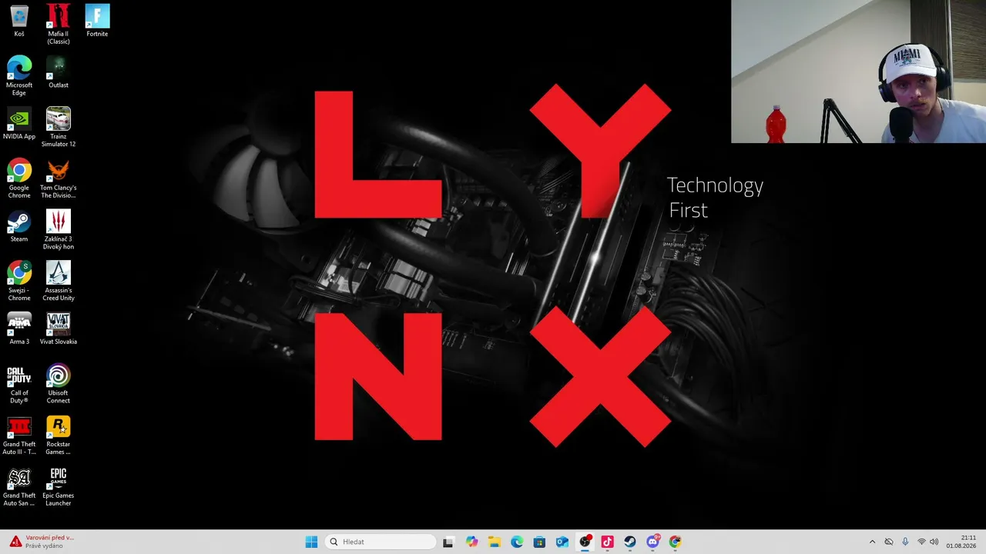Open Microsoft Edge from the taskbar

[517, 542]
